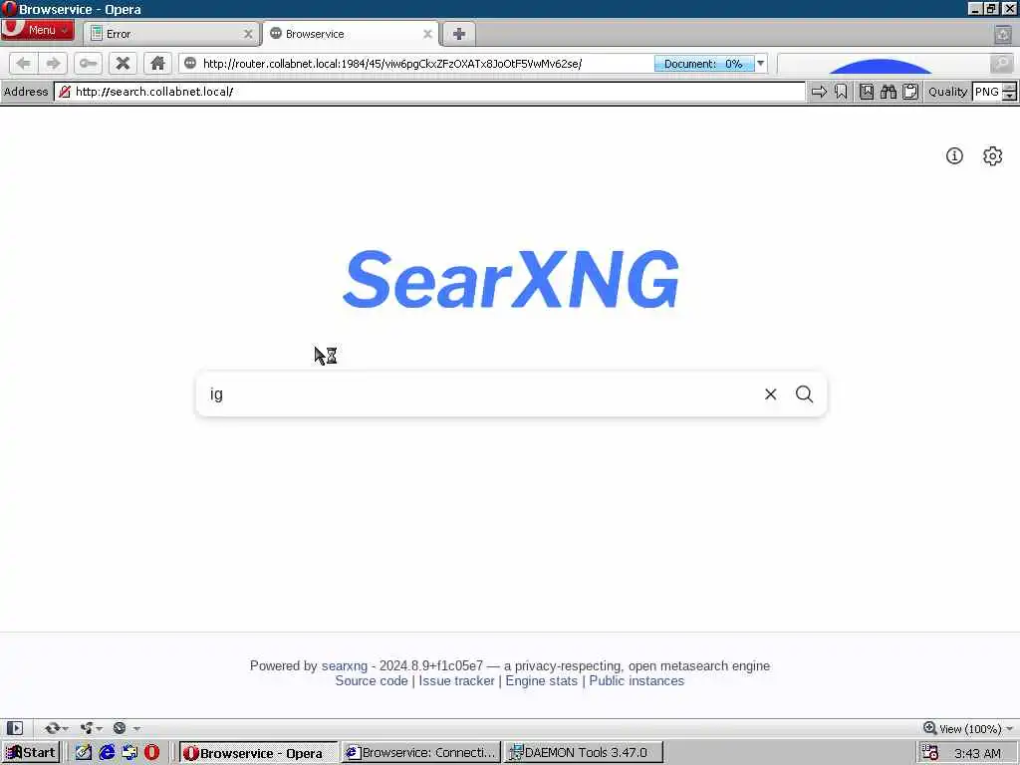This screenshot has height=765, width=1020.
Task: Open the Engine stats link
Action: [541, 681]
